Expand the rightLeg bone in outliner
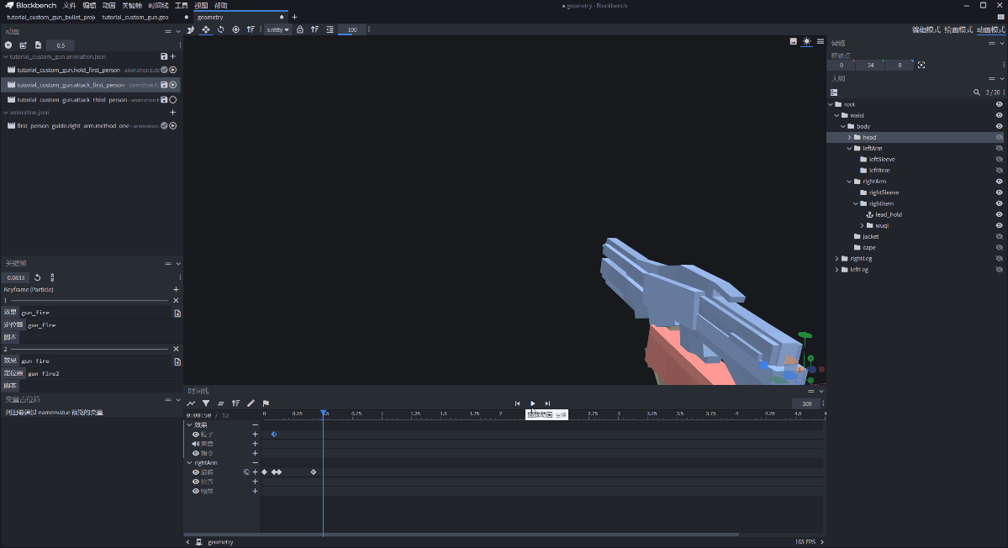The height and width of the screenshot is (548, 1008). click(x=836, y=259)
